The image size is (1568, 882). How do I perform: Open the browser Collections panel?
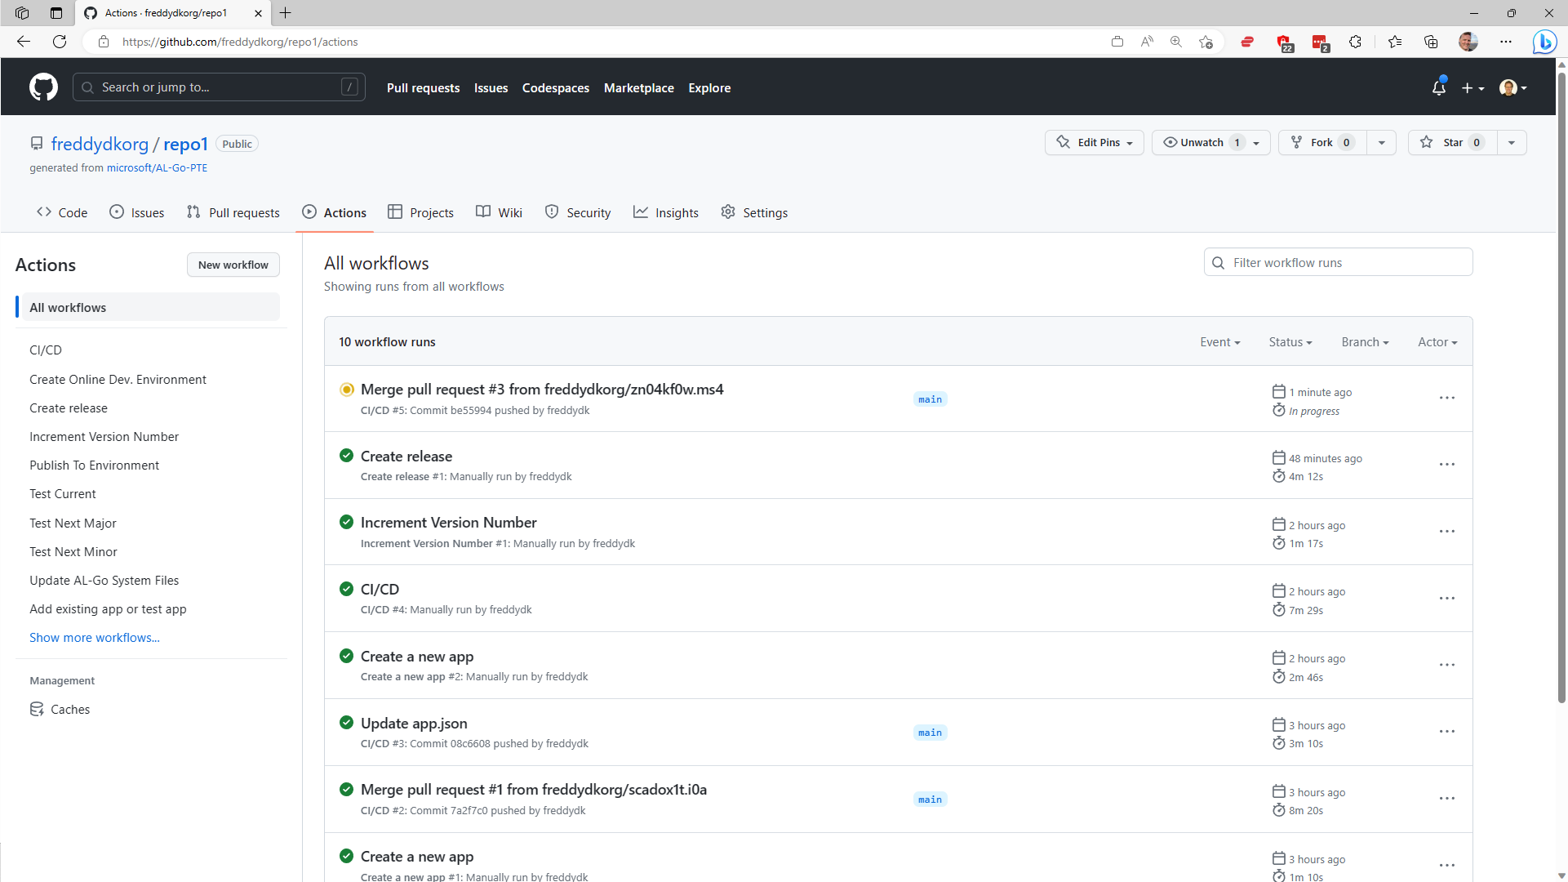pos(1430,42)
